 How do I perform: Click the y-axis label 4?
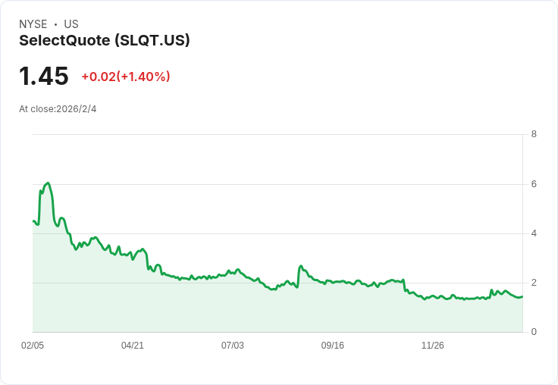pyautogui.click(x=534, y=233)
